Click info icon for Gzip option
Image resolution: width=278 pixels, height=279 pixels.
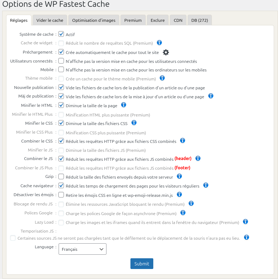[179, 176]
